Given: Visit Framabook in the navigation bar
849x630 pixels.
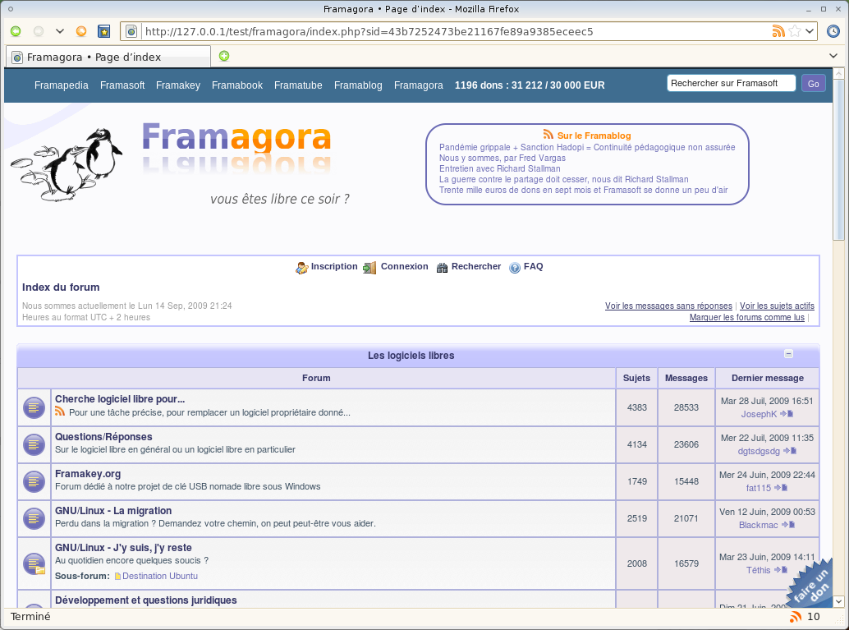Looking at the screenshot, I should point(237,85).
